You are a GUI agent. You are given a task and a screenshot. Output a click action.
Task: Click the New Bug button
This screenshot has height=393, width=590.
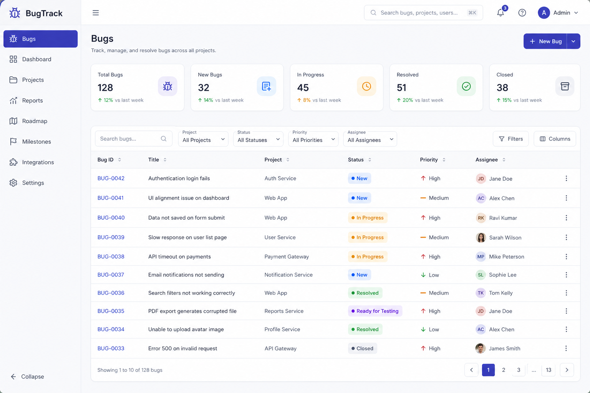[545, 41]
